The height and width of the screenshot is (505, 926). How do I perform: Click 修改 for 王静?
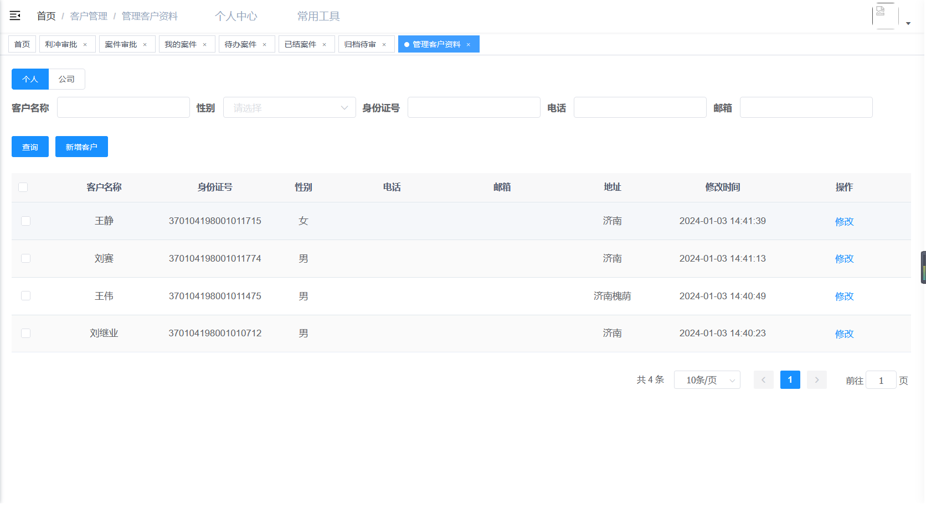[845, 221]
